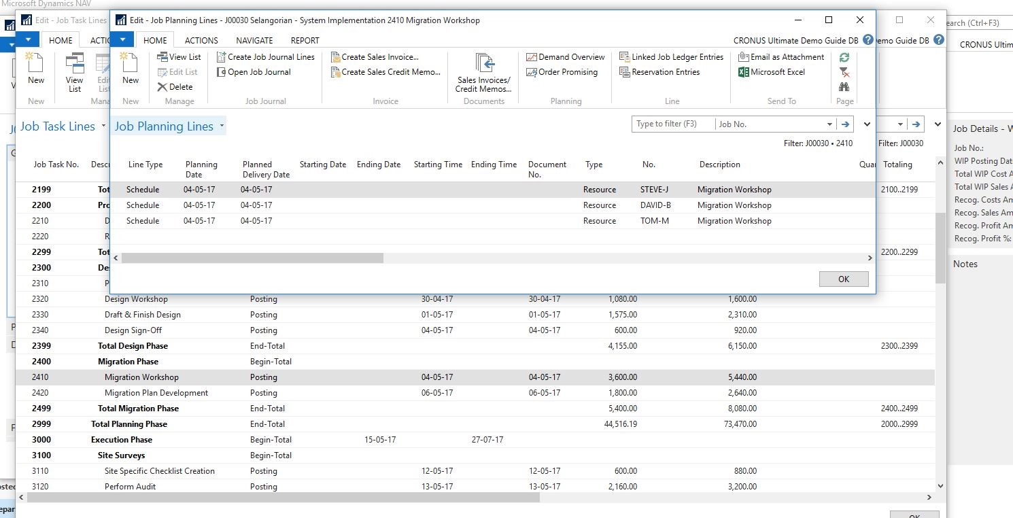Expand the chevron next to Job Planning Lines title
Screen dimensions: 1013x518
223,125
